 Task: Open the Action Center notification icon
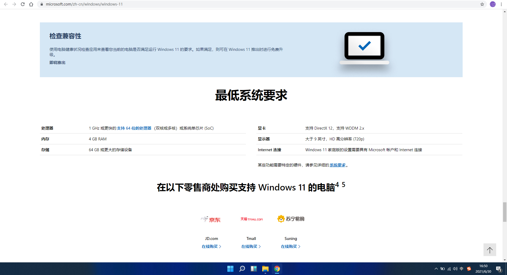(499, 269)
